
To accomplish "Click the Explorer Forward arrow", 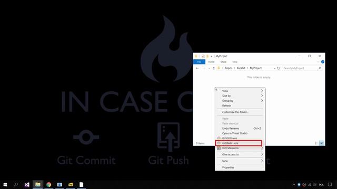I will (x=204, y=68).
